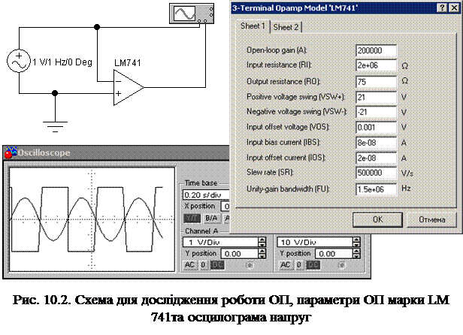
Task: Click the Oscilloscope window title bar
Action: [x=117, y=152]
